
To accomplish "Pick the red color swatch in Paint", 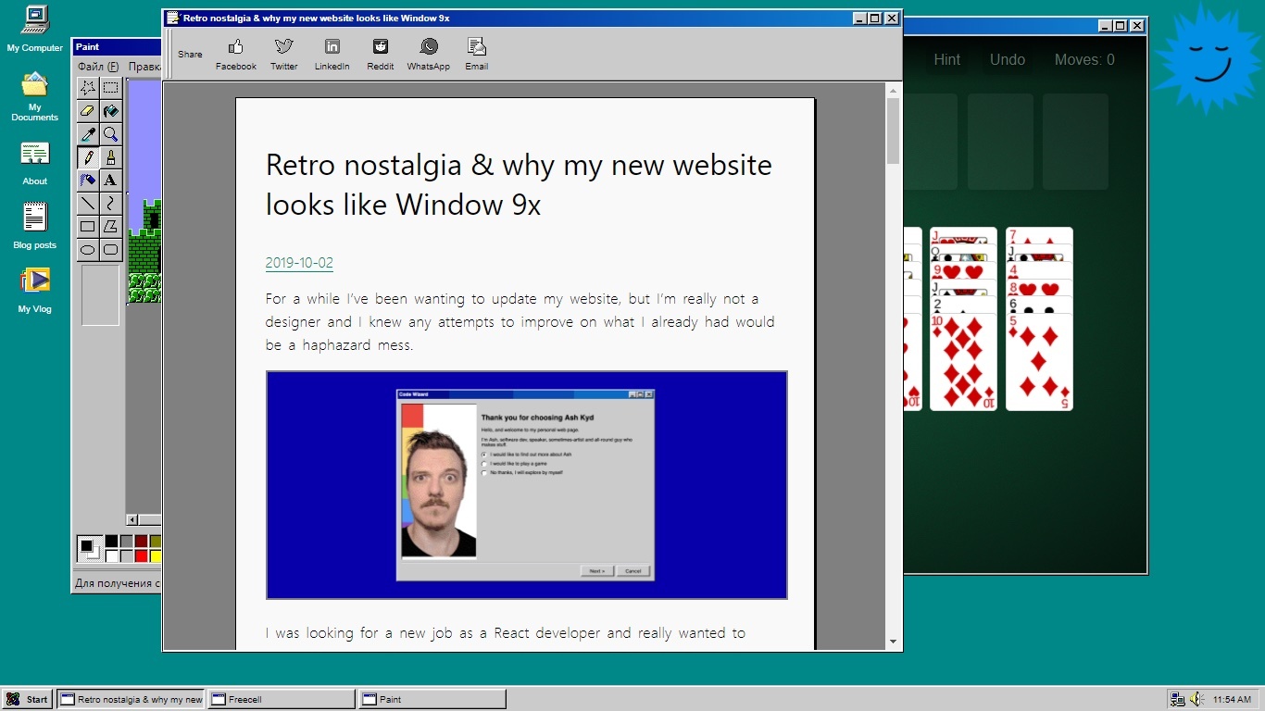I will coord(141,555).
